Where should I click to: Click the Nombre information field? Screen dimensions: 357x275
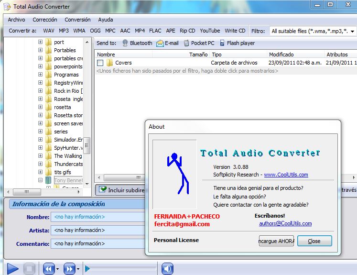click(98, 217)
